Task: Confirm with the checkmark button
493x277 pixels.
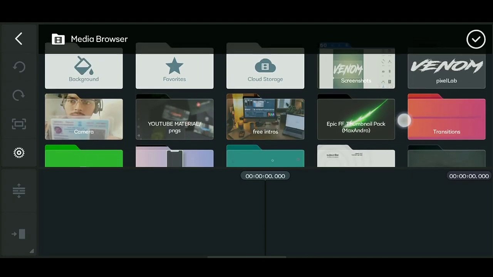Action: [x=476, y=39]
